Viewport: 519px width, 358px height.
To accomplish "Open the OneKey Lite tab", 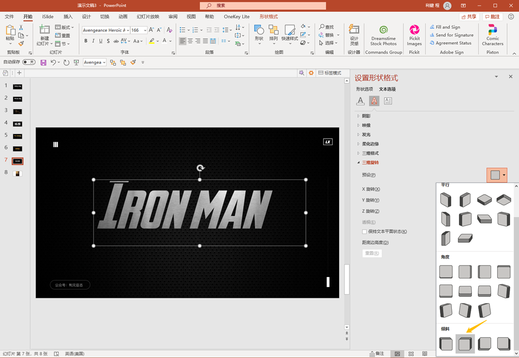I will (x=237, y=16).
